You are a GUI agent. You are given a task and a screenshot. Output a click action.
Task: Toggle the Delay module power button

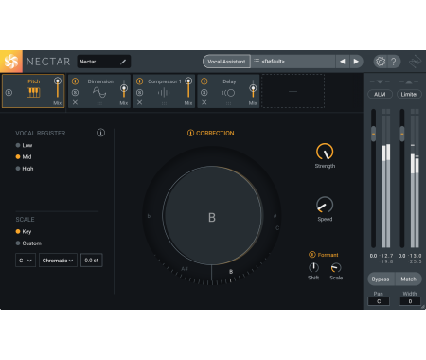tap(204, 81)
